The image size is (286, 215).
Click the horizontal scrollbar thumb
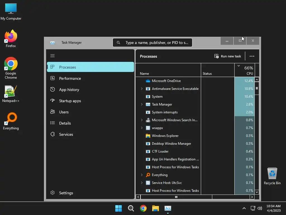pyautogui.click(x=176, y=197)
